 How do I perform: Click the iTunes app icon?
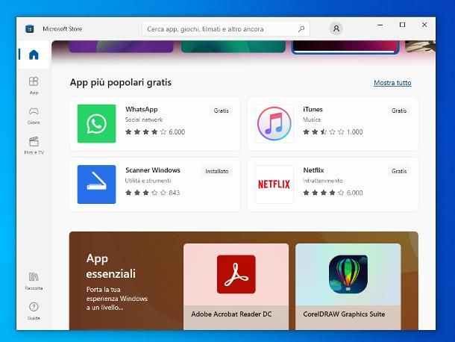point(274,123)
